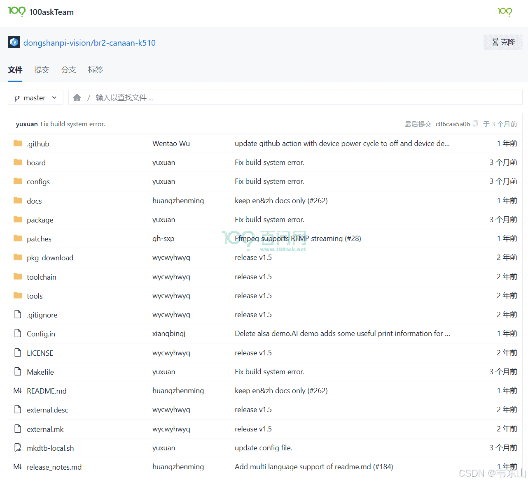Open the Ffmpeg supports RTMP streaming commit

[x=298, y=239]
